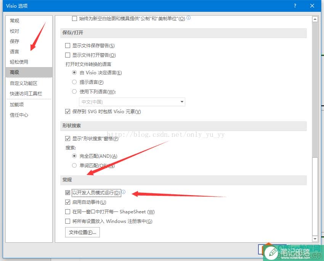324x261 pixels.
Task: Click the 文件位置 button
Action: tap(82, 232)
